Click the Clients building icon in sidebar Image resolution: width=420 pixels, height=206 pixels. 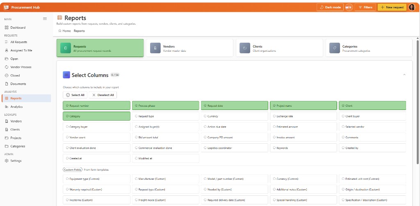[7, 129]
